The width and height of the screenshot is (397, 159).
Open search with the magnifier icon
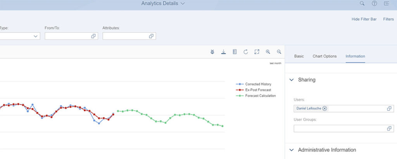click(362, 3)
